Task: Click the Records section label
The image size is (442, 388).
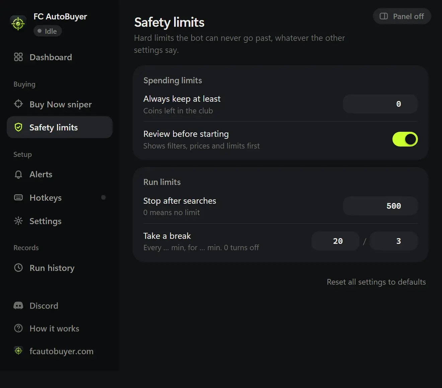Action: pos(26,248)
